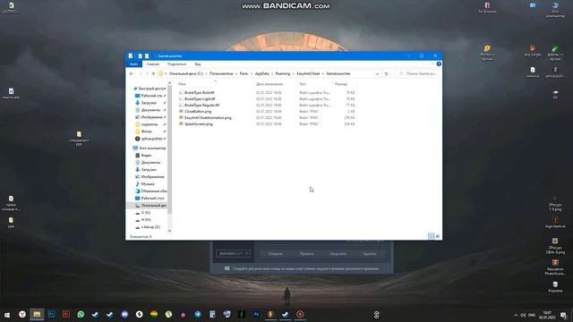Expand the address bar history dropdown
The image size is (573, 322).
[377, 73]
